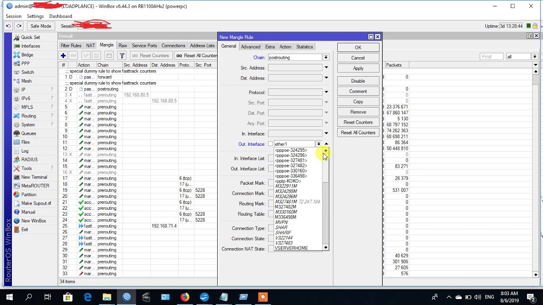
Task: Toggle the Packet Mark invert checkbox
Action: (x=270, y=183)
